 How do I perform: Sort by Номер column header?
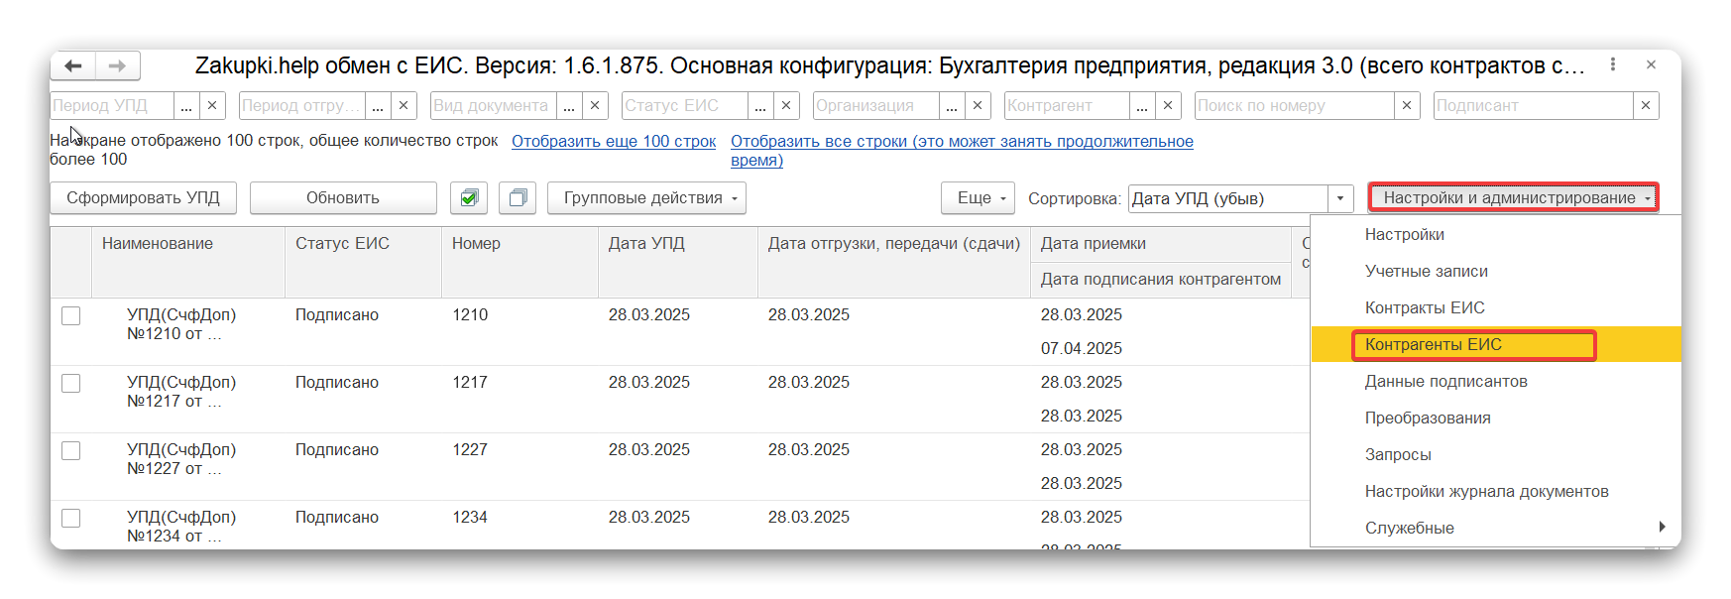pos(519,262)
